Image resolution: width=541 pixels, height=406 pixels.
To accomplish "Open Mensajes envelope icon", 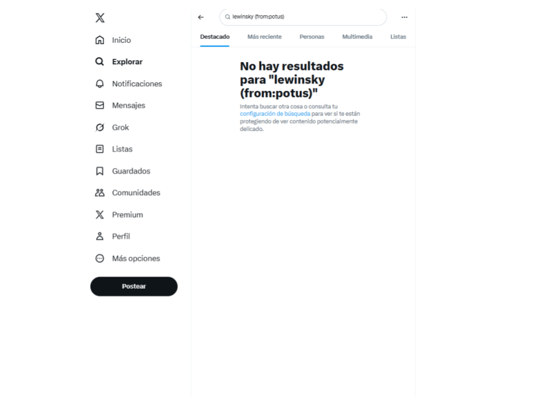I will tap(100, 105).
